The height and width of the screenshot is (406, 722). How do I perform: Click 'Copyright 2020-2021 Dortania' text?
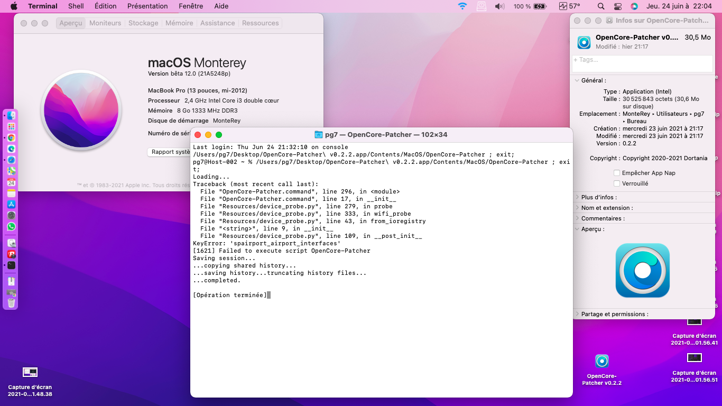tap(665, 158)
